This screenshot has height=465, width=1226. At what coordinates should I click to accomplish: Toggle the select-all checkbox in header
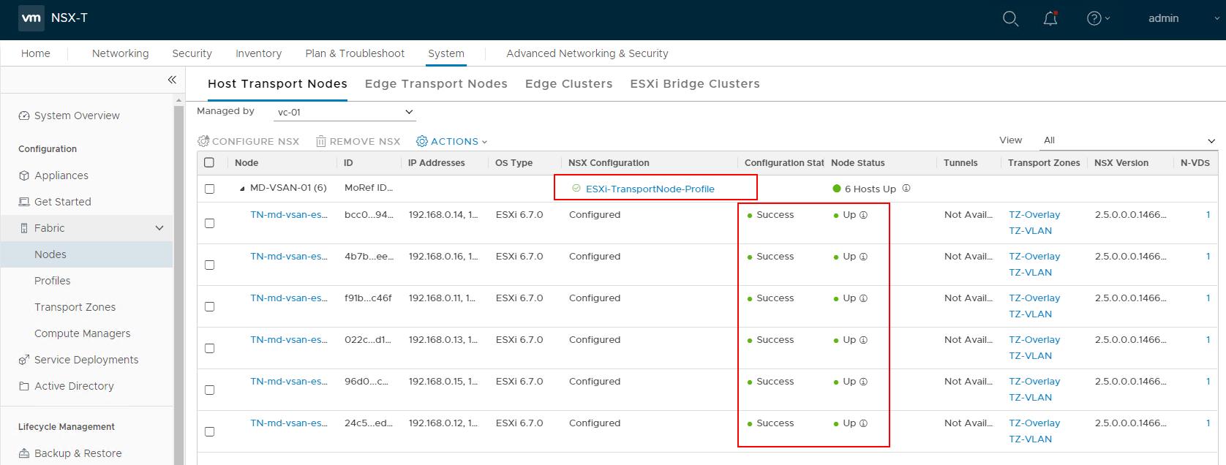(x=209, y=162)
